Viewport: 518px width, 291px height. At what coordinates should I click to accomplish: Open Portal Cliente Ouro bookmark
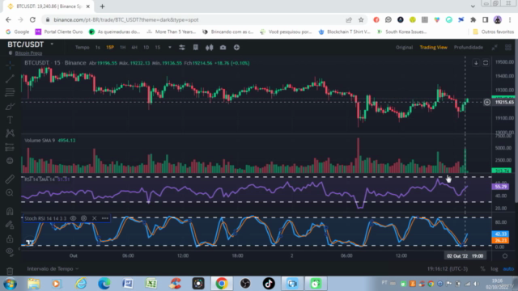pos(59,32)
